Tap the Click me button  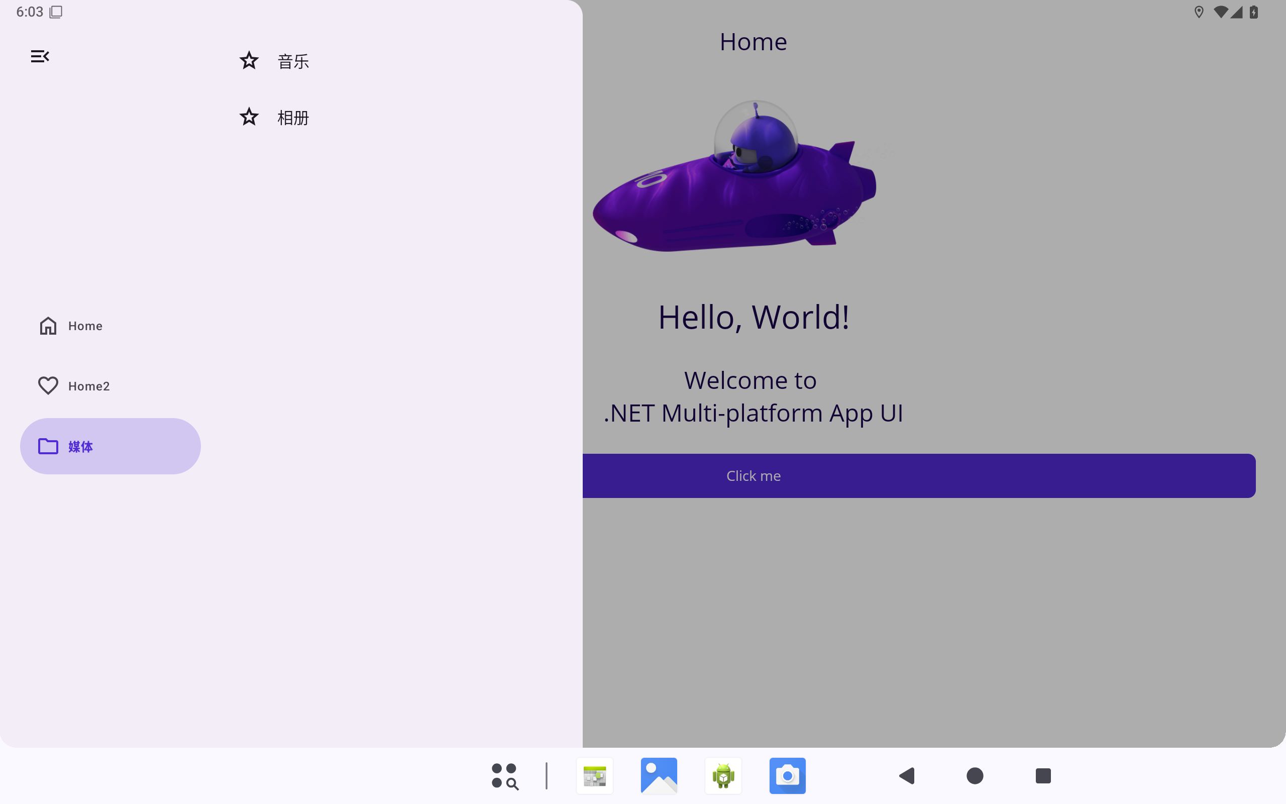point(919,476)
